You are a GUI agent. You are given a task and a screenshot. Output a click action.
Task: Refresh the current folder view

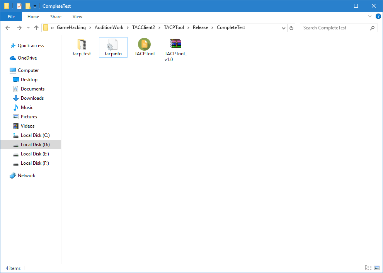[291, 28]
